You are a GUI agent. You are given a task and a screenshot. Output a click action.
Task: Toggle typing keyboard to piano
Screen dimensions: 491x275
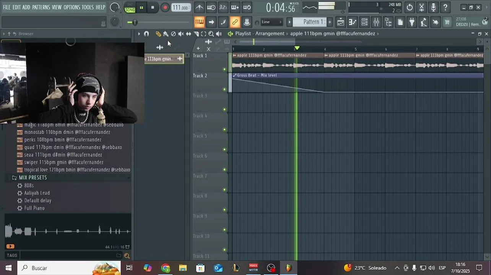click(x=199, y=22)
